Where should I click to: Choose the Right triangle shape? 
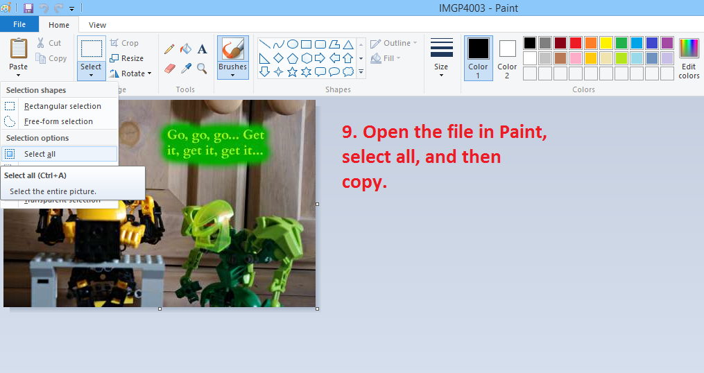tap(265, 58)
